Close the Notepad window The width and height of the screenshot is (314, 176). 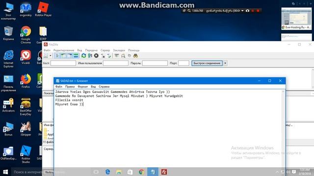point(280,81)
